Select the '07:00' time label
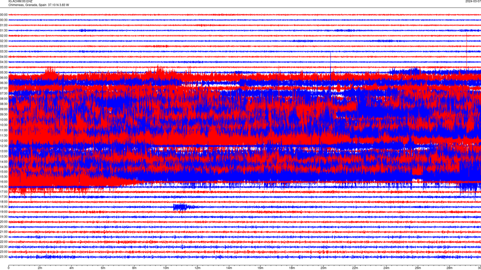 4,88
